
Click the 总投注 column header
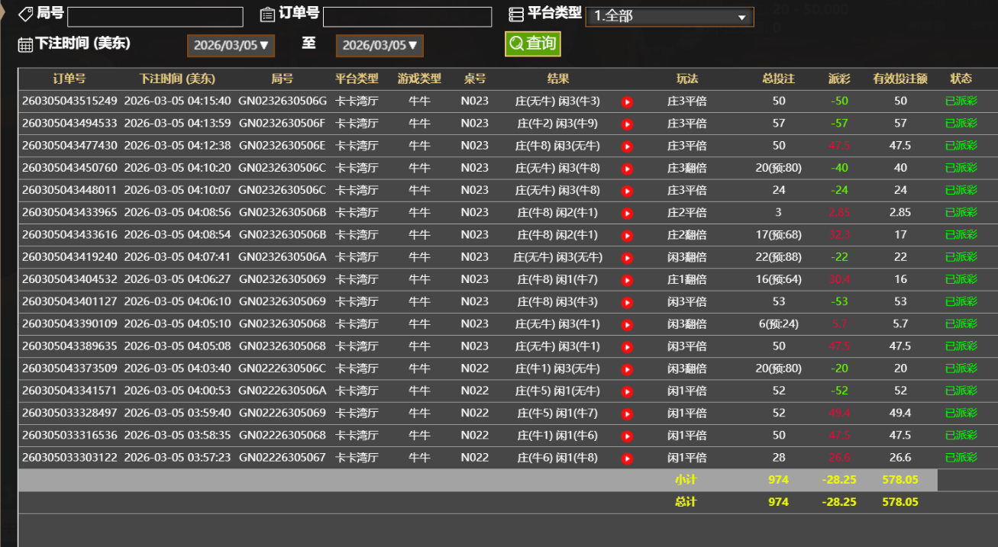778,79
